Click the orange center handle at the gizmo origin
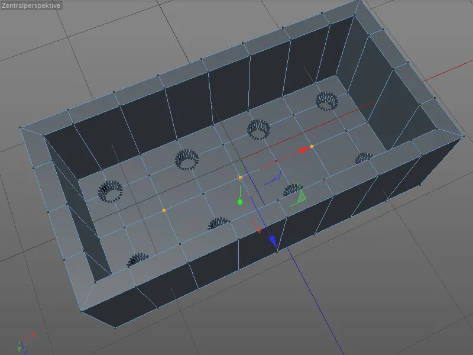 (x=241, y=177)
